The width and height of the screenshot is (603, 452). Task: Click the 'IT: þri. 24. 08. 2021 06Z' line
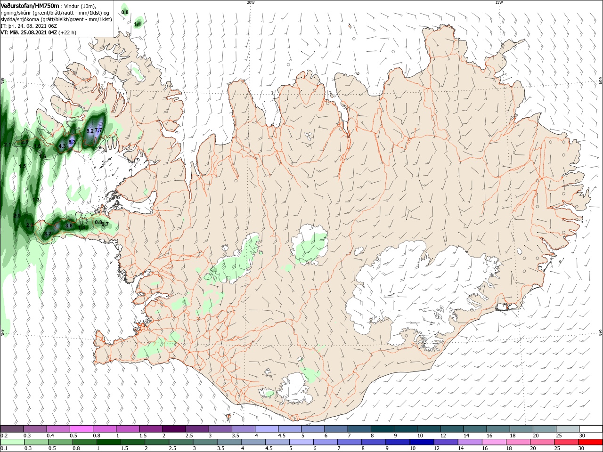click(28, 26)
